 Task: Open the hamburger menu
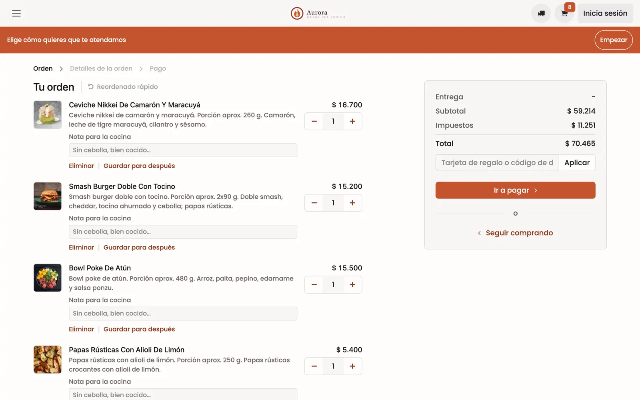(16, 13)
